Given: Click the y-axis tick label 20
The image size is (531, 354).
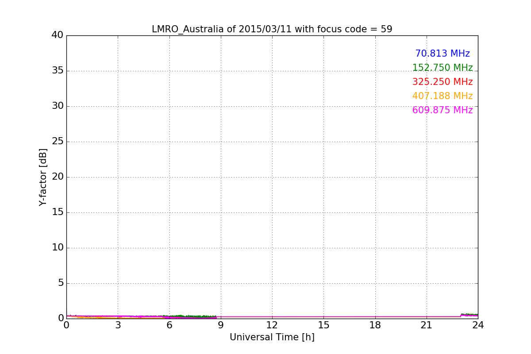Looking at the screenshot, I should 58,177.
